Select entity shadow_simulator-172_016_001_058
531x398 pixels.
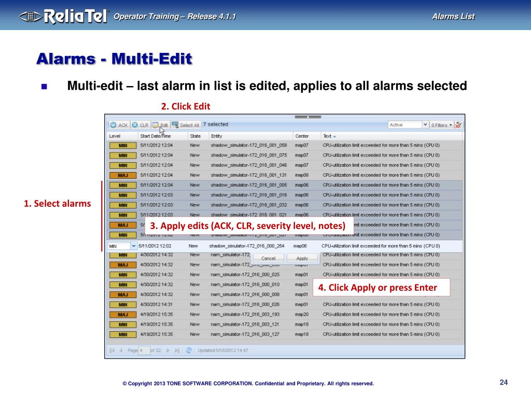coord(248,145)
